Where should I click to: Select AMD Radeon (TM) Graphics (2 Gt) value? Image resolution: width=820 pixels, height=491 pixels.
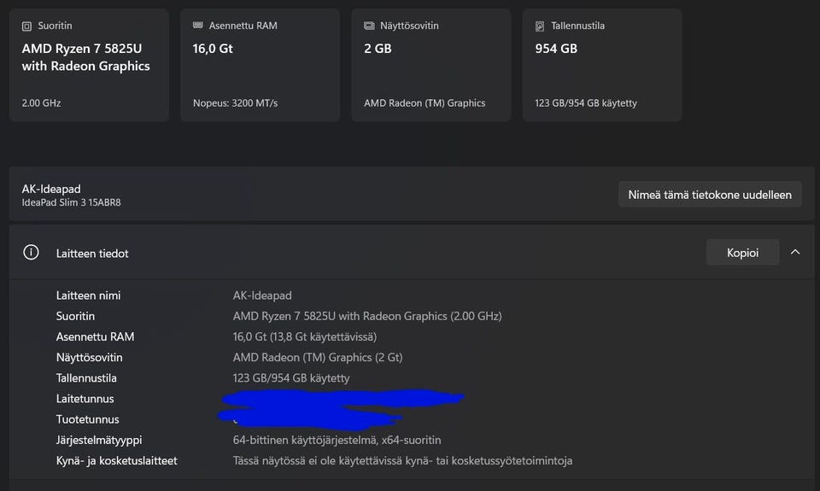(x=318, y=358)
